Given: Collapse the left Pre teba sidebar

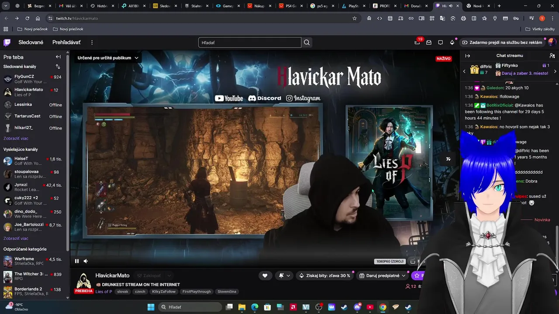Looking at the screenshot, I should pos(58,57).
